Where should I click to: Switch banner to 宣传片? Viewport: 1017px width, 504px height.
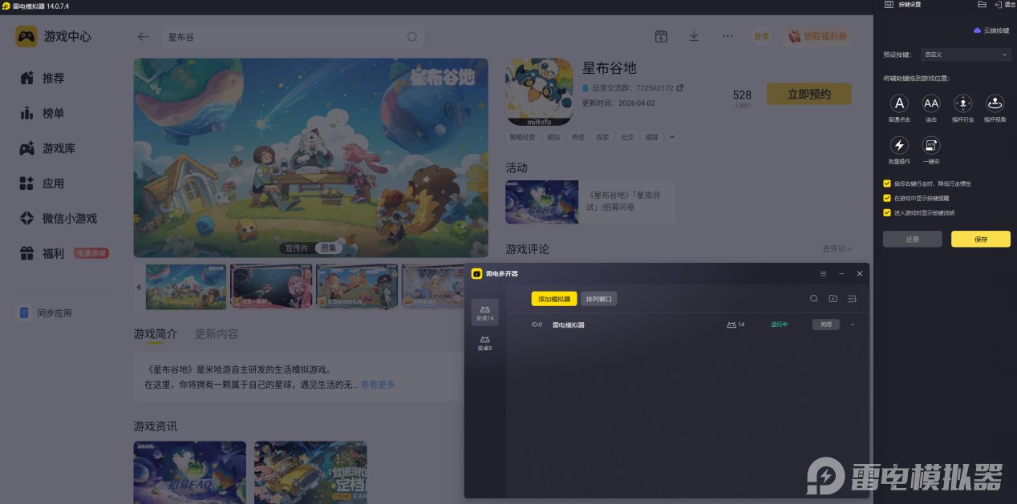[295, 248]
